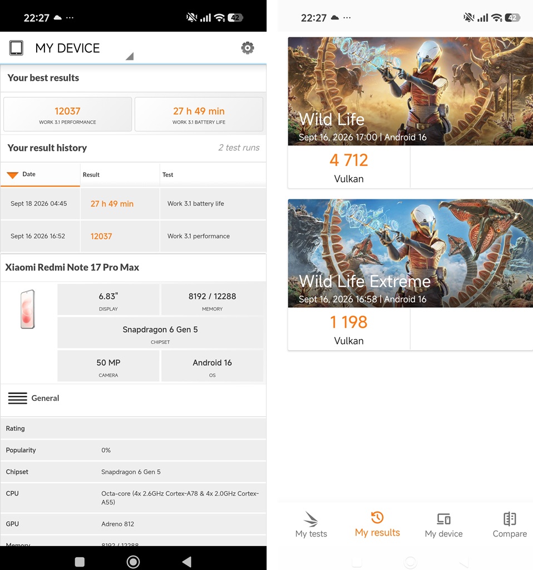Tap the Android recent apps square button
Screen dimensions: 533x570
pos(80,562)
